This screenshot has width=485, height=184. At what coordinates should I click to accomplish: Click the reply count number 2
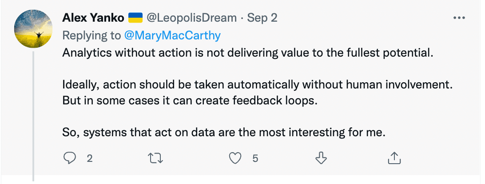coord(90,158)
